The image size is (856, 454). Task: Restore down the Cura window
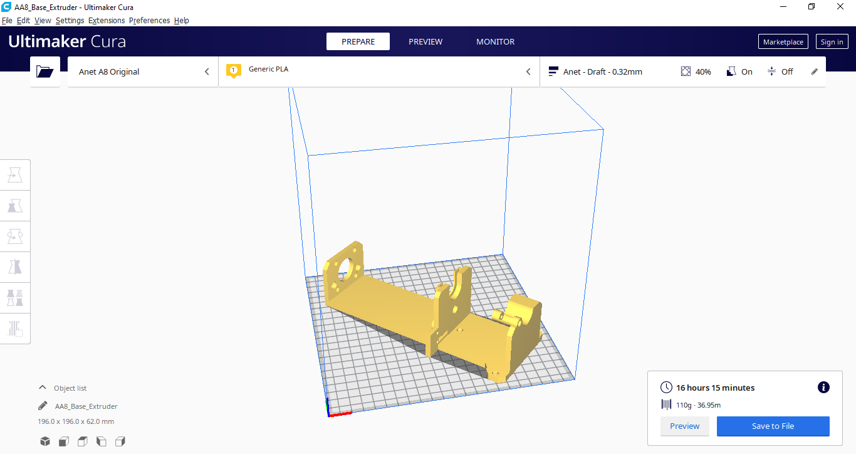pyautogui.click(x=812, y=7)
